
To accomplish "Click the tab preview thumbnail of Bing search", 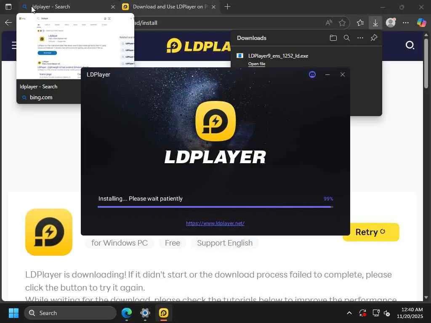I will click(x=75, y=47).
